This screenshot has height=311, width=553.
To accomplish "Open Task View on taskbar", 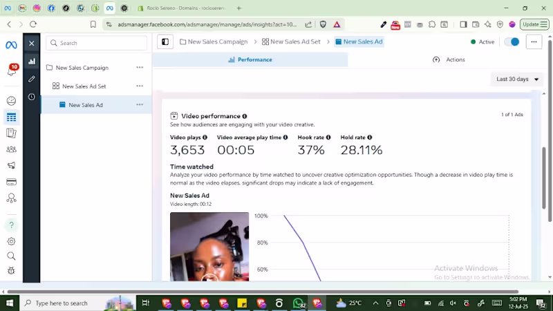I will (x=145, y=303).
